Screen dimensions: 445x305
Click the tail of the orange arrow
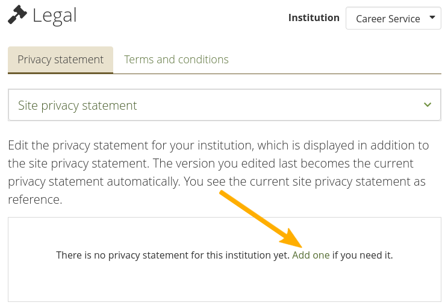tap(223, 194)
